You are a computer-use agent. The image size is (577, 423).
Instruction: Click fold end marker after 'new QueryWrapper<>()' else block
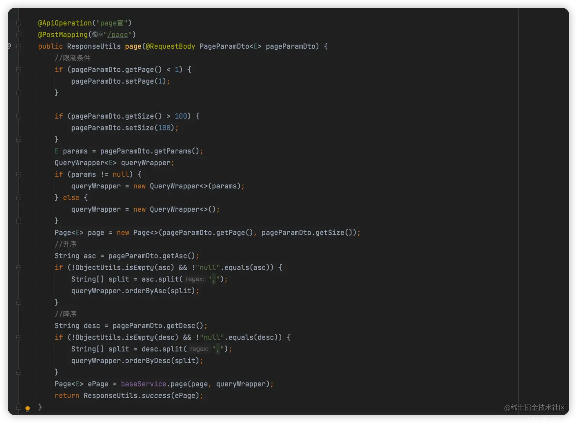(x=19, y=221)
